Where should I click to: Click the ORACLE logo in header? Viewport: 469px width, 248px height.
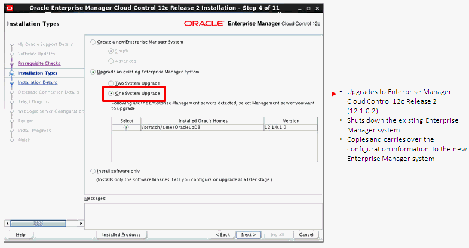(x=204, y=24)
